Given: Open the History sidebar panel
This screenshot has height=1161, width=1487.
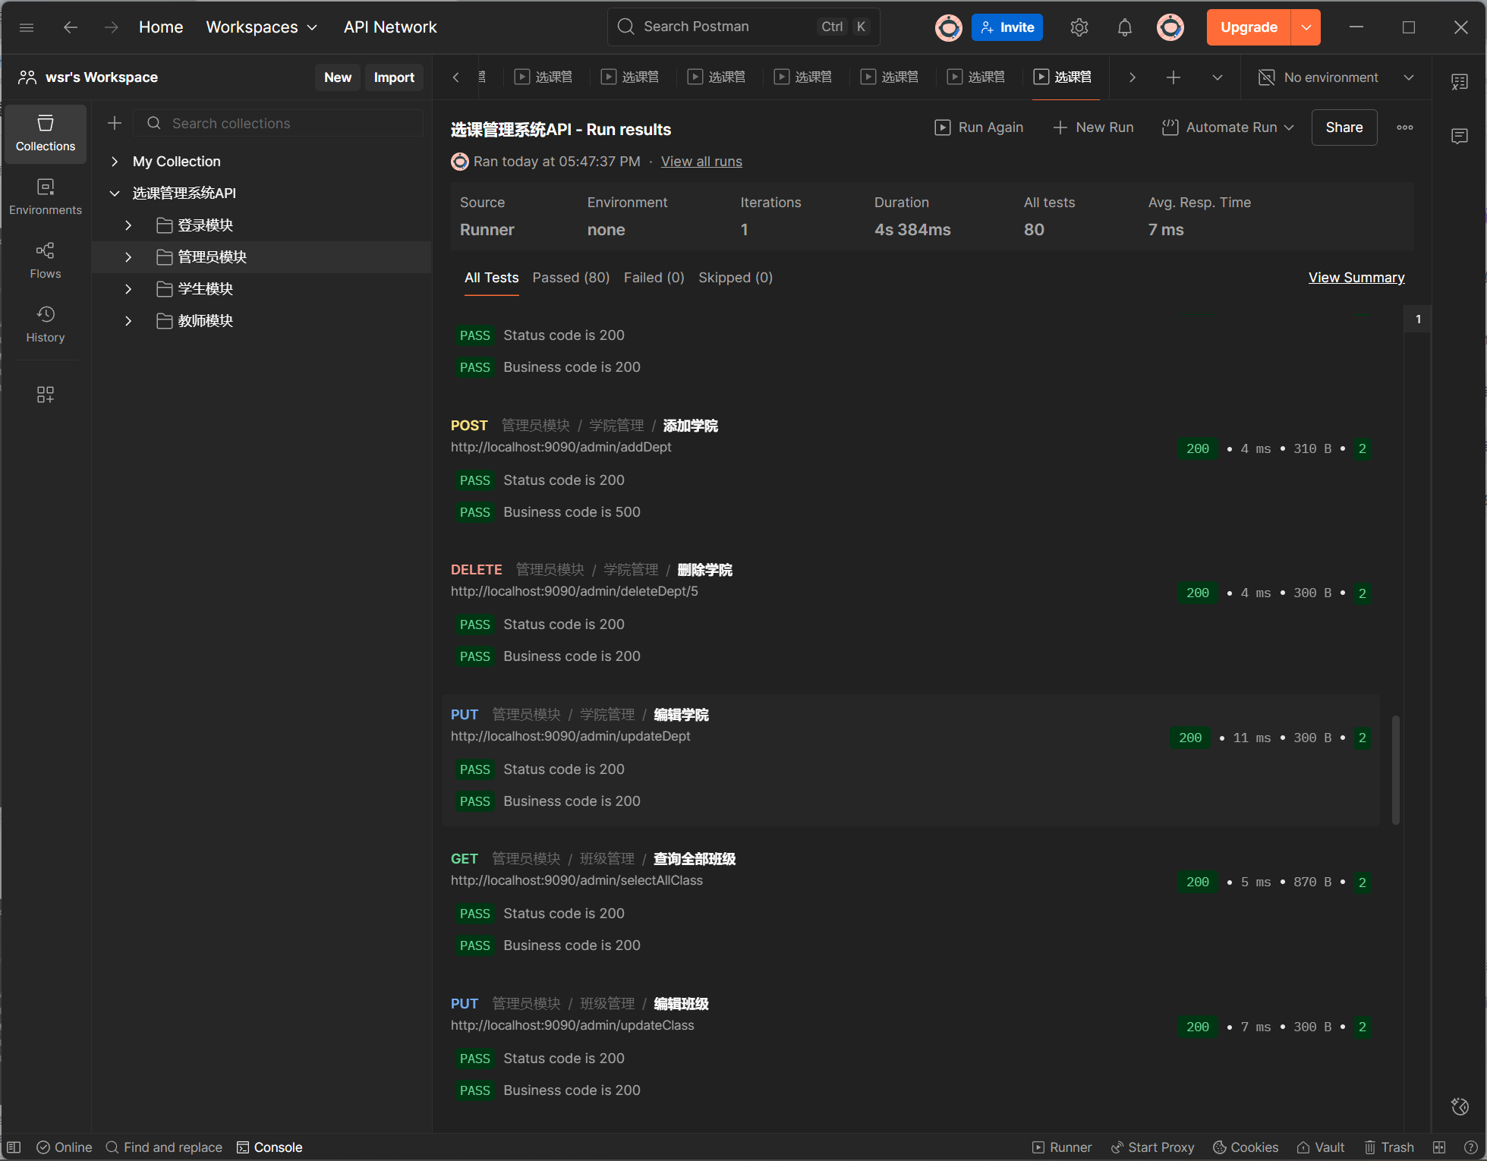Looking at the screenshot, I should [x=46, y=324].
